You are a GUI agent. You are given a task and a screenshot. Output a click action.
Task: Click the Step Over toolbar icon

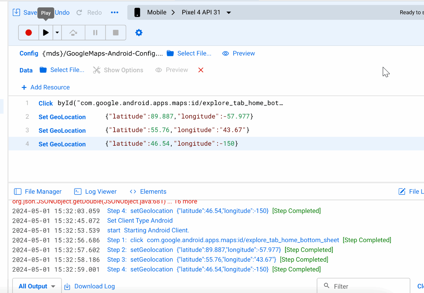pyautogui.click(x=73, y=33)
